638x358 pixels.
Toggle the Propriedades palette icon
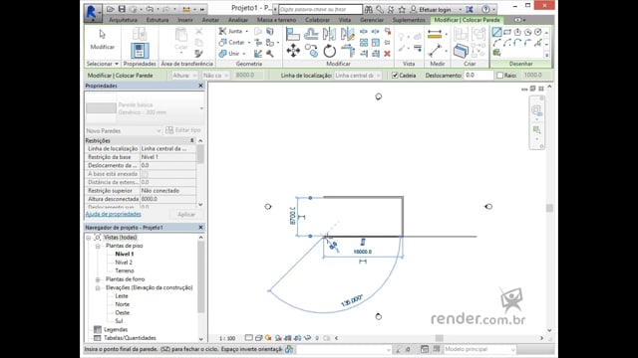(x=140, y=51)
